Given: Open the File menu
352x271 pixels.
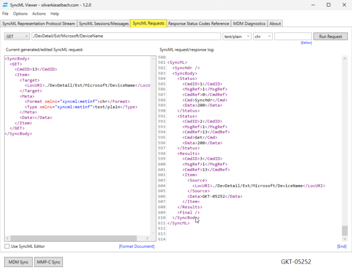Looking at the screenshot, I should click(5, 14).
